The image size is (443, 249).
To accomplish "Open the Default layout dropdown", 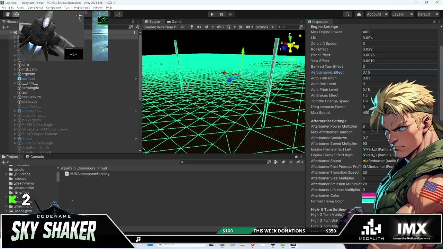I will coord(427,14).
